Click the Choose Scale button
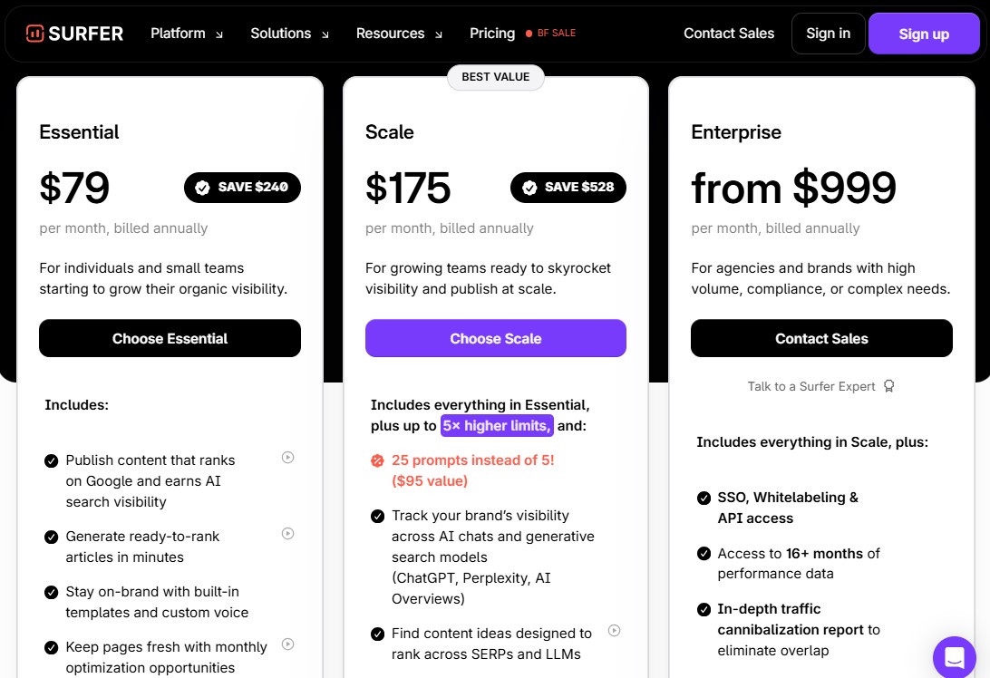The width and height of the screenshot is (990, 678). point(496,338)
